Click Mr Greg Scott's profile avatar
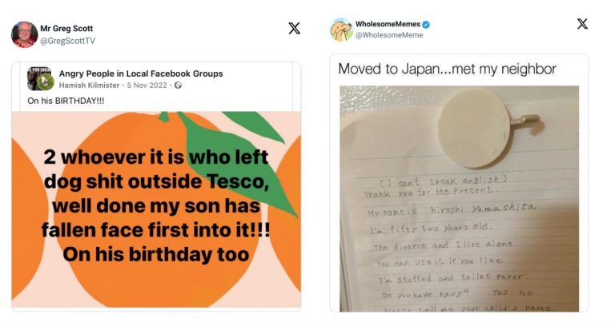 24,34
